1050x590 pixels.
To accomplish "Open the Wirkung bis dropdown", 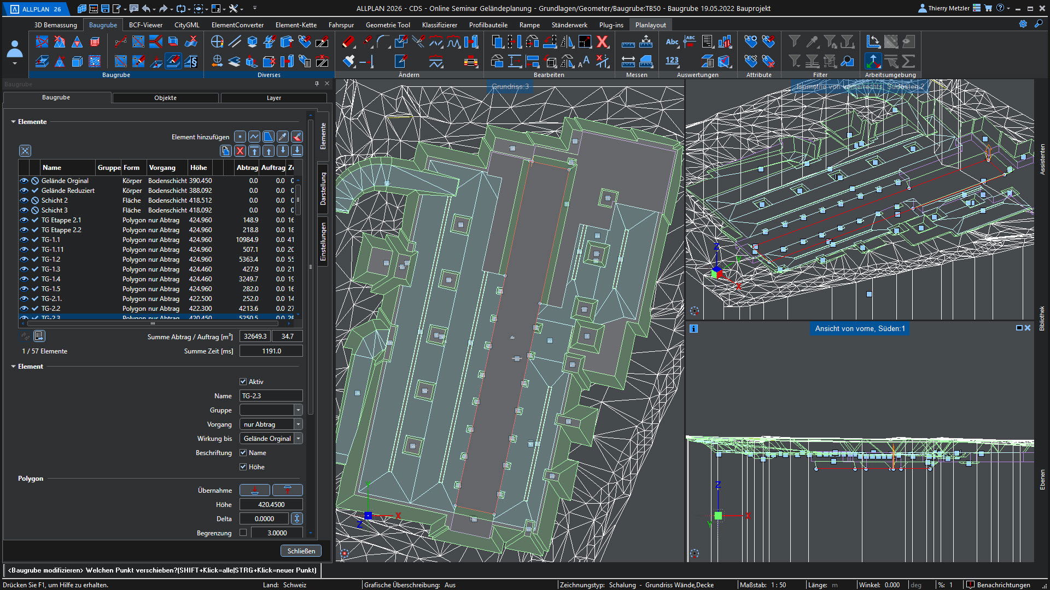I will pos(298,439).
